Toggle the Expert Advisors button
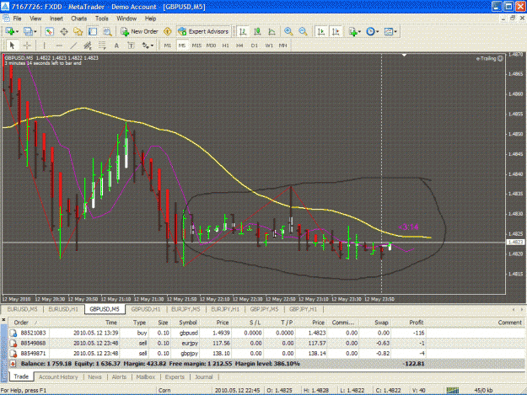The width and height of the screenshot is (527, 395). [x=204, y=31]
